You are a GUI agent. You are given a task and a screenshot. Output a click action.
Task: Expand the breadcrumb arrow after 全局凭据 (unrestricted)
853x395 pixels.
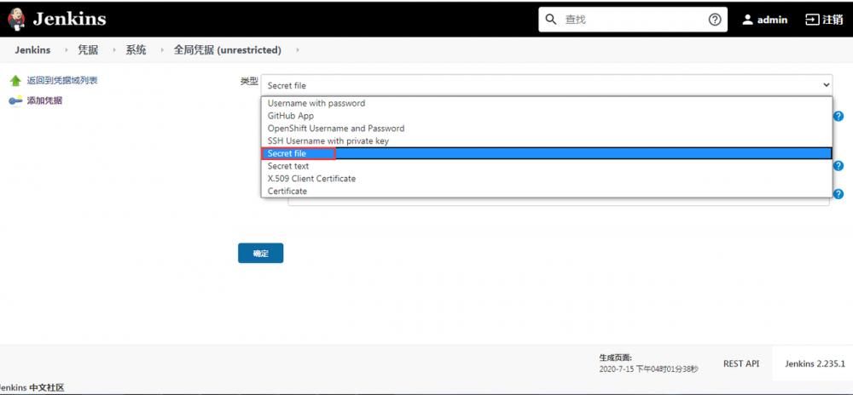click(298, 50)
